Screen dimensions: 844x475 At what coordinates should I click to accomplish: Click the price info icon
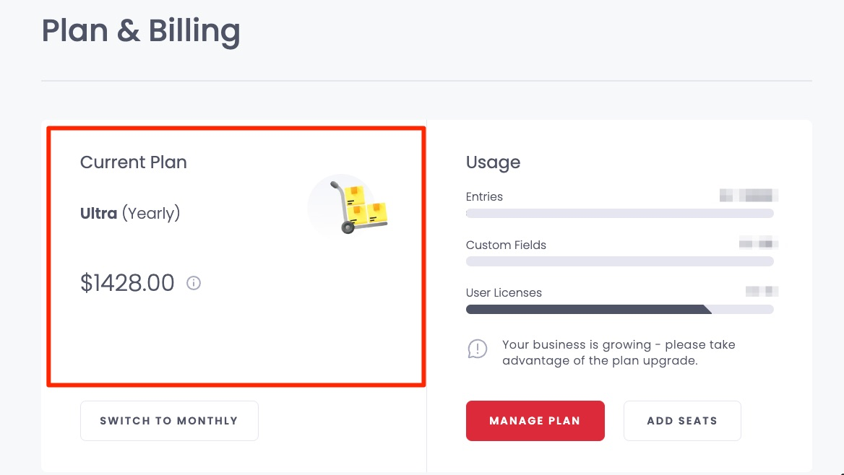coord(193,283)
